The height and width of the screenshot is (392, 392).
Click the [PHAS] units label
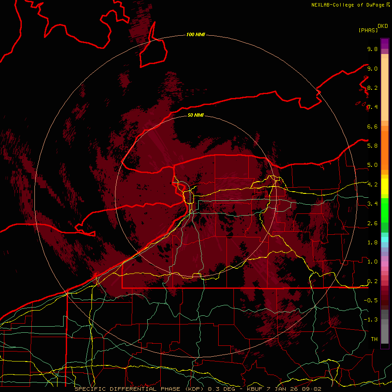[368, 30]
